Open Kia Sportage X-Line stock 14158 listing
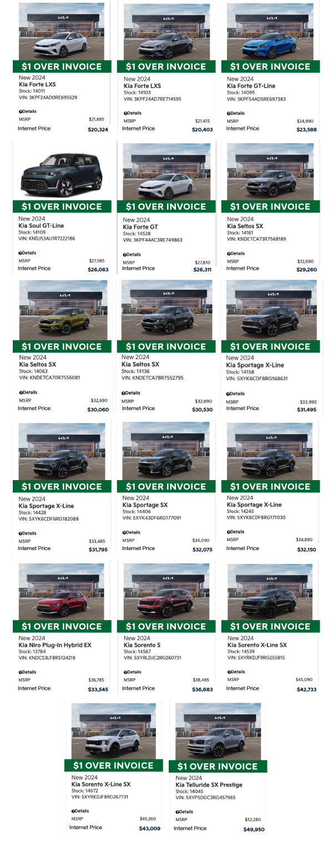 (255, 365)
